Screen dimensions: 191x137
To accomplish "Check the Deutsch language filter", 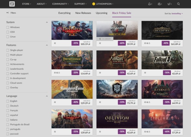I will 8,106.
